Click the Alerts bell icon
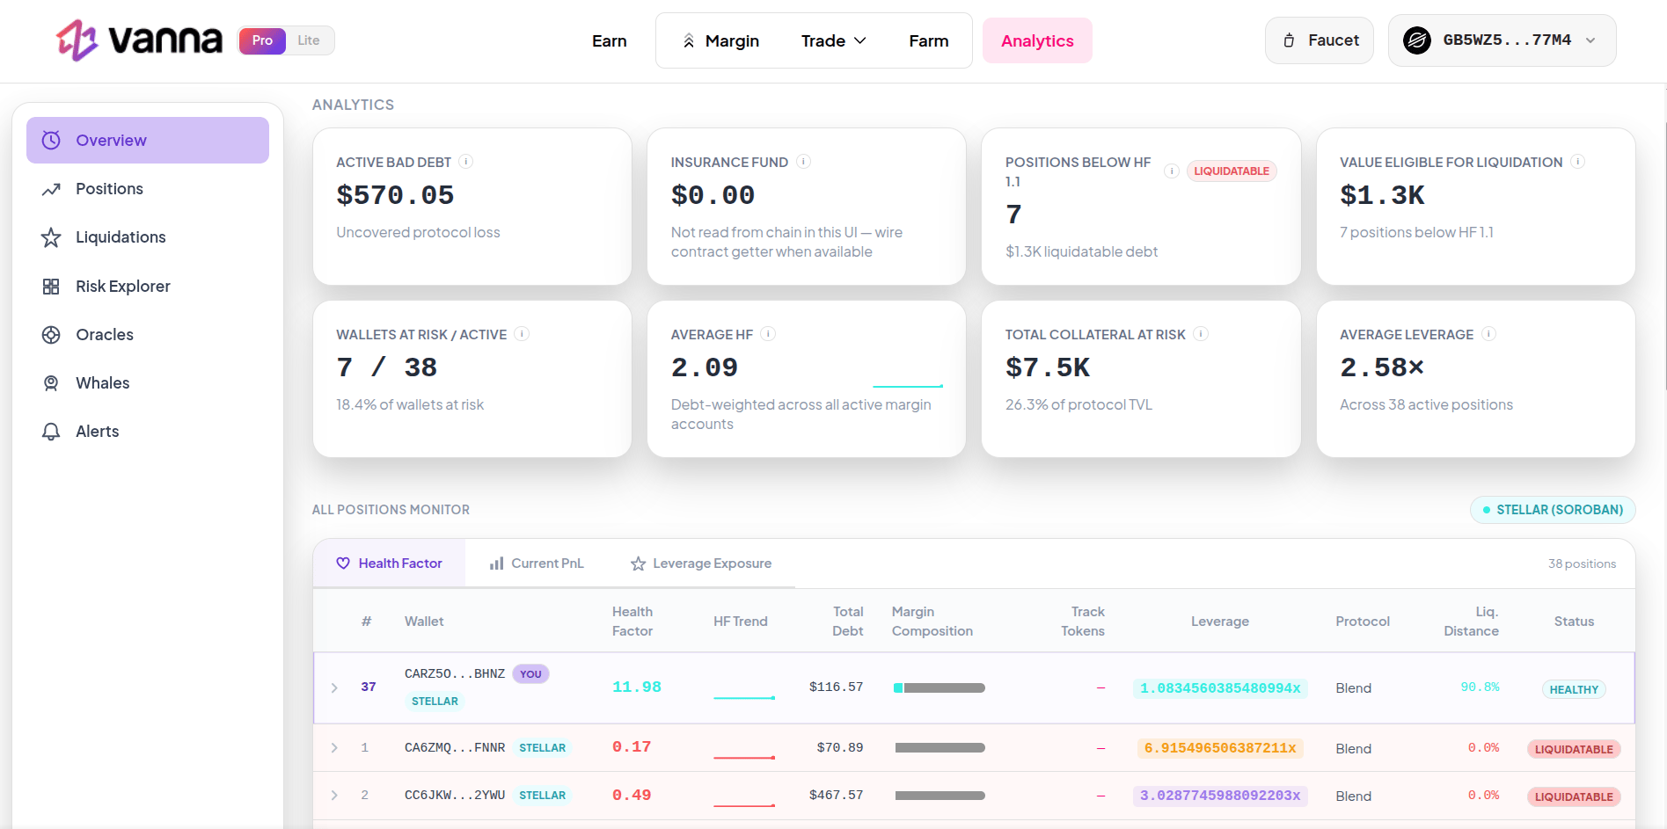 (x=51, y=432)
